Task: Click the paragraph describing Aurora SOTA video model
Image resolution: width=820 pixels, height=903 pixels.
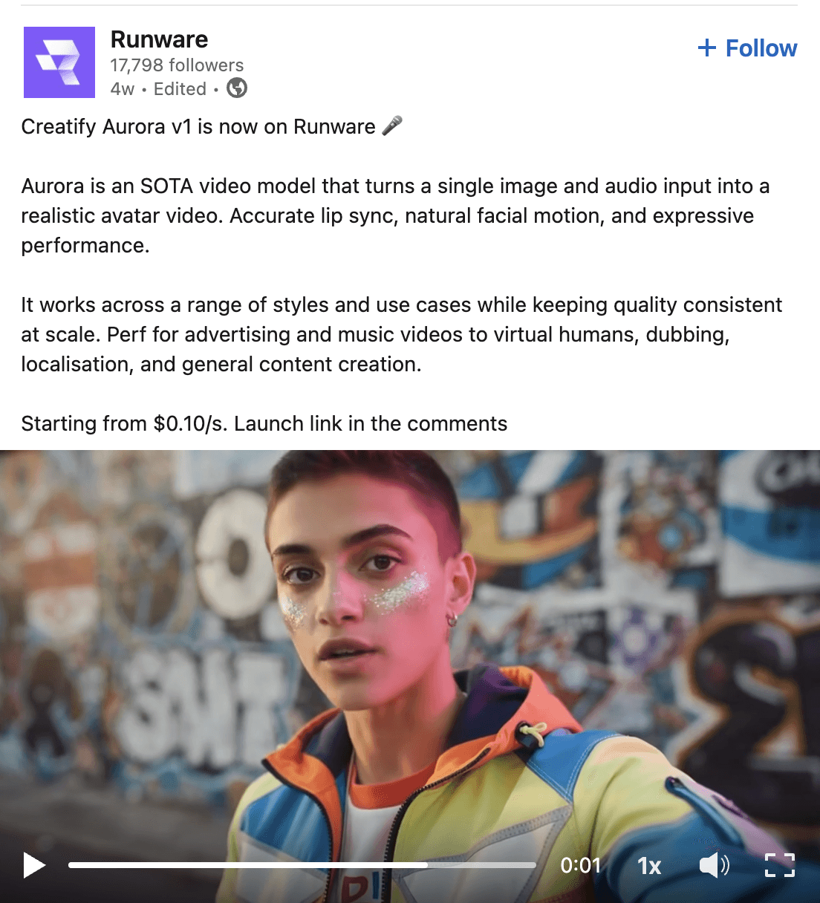Action: coord(395,215)
